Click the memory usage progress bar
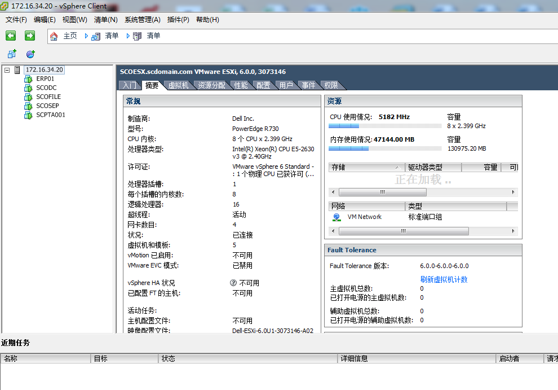 pyautogui.click(x=385, y=148)
